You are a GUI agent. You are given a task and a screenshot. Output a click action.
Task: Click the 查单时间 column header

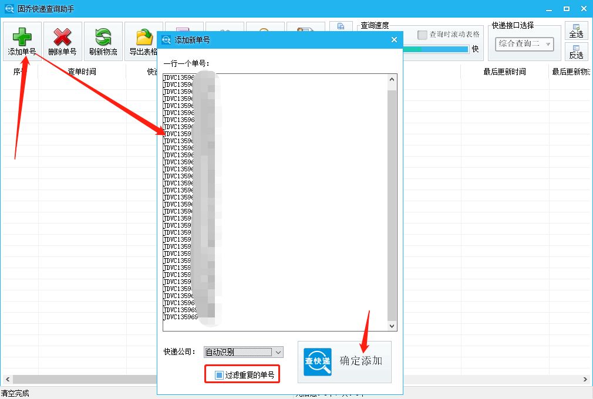(82, 72)
